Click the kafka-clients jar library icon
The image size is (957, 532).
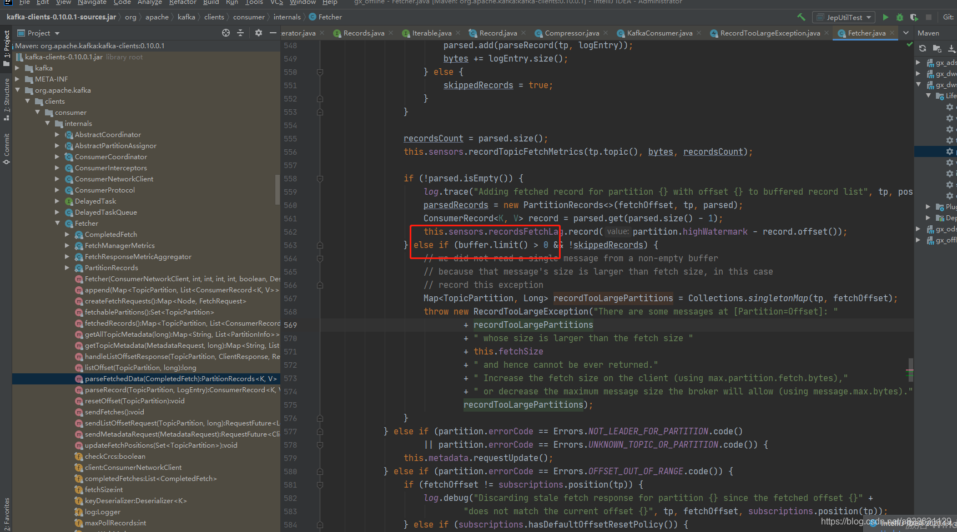click(19, 57)
